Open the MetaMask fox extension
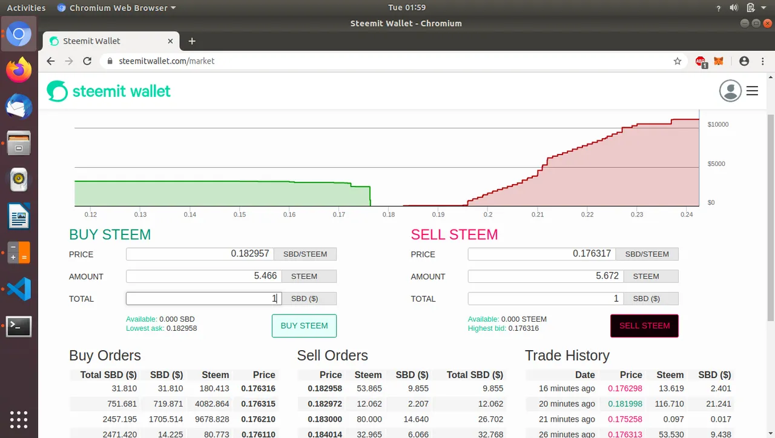This screenshot has height=438, width=775. (719, 61)
